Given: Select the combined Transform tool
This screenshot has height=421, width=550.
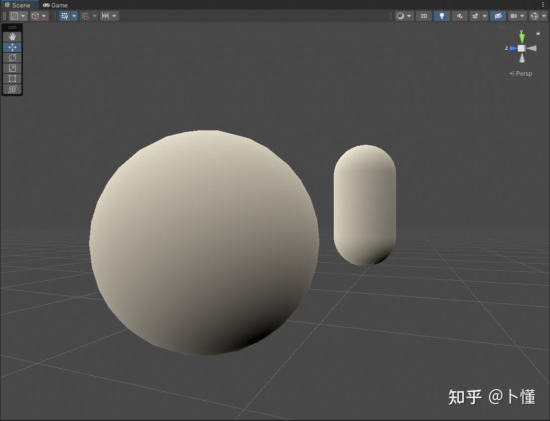Looking at the screenshot, I should [x=12, y=89].
